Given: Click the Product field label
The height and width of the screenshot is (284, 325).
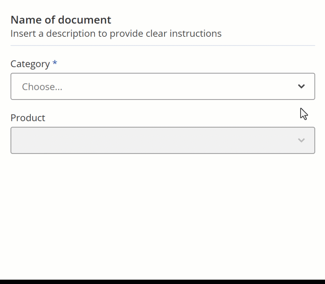Looking at the screenshot, I should click(x=28, y=118).
